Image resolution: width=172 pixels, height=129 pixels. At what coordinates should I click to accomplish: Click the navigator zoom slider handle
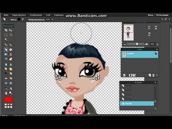tap(137, 44)
